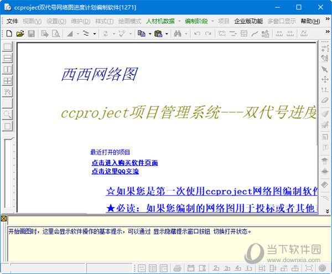Open dropdown arrow next to tree-structure icon
Image resolution: width=332 pixels, height=274 pixels.
(x=95, y=34)
